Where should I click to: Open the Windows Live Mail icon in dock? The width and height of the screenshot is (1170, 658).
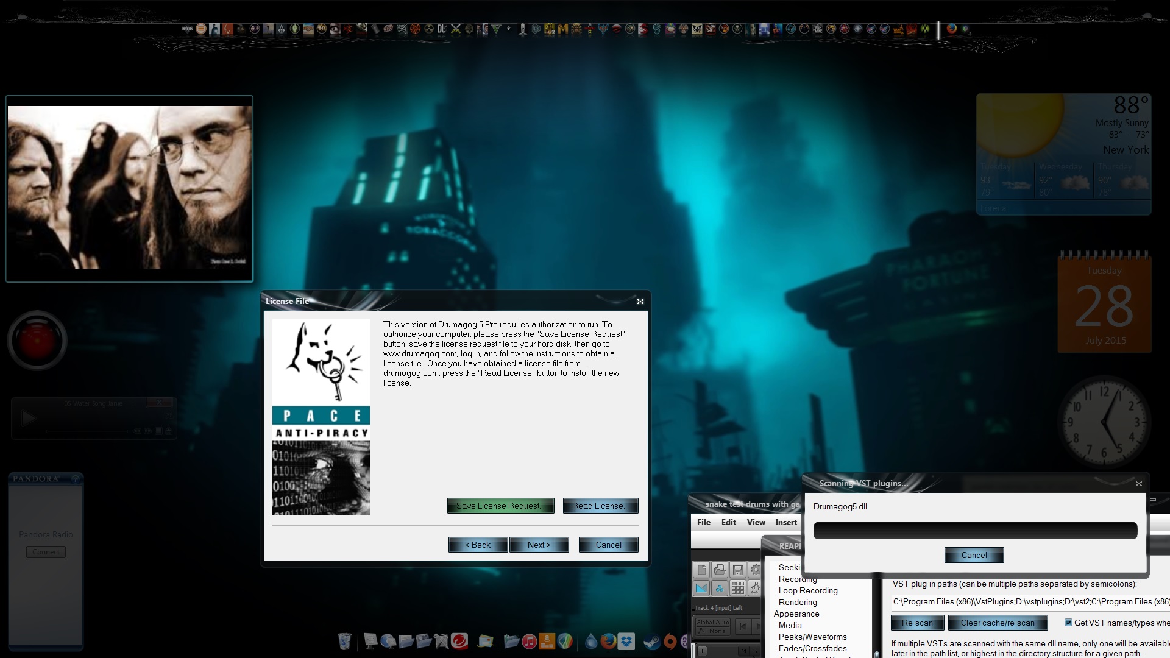coord(485,641)
